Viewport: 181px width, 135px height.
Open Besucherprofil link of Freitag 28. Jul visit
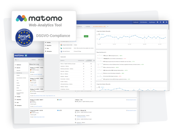tap(131, 110)
